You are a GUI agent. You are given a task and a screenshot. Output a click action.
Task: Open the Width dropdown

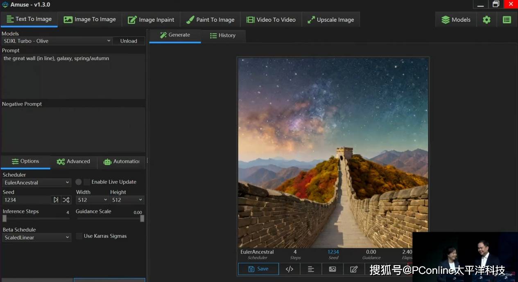point(92,200)
